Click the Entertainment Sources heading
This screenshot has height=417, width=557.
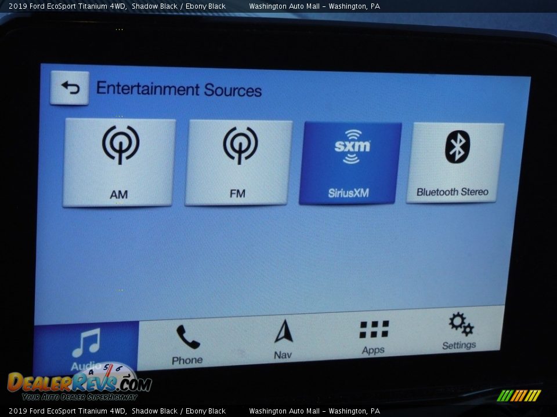pyautogui.click(x=179, y=89)
